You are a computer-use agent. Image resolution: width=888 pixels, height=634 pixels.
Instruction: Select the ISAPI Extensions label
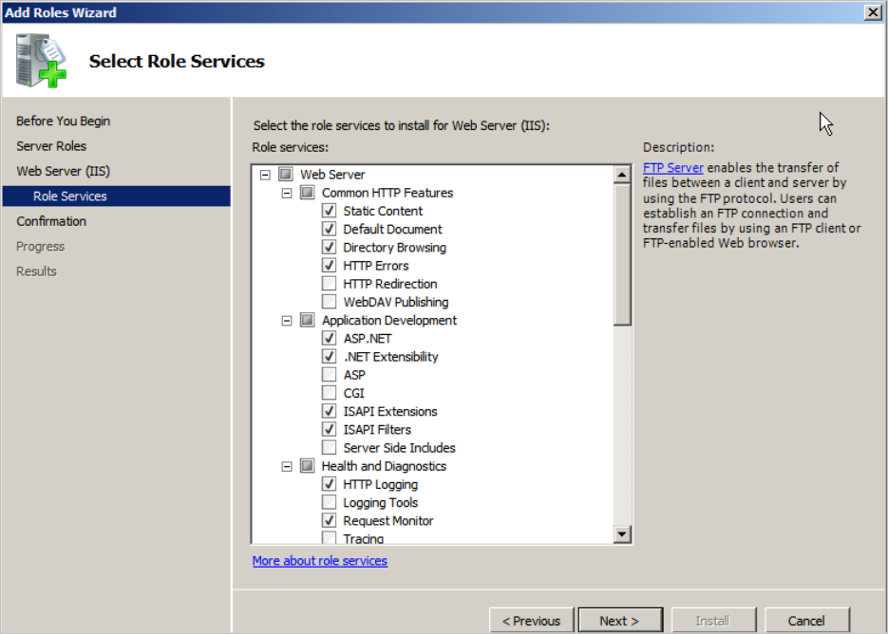(x=389, y=411)
